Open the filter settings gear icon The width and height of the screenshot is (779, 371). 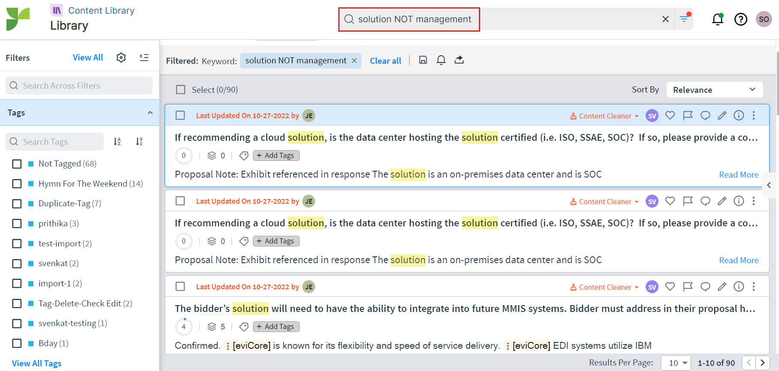coord(121,57)
